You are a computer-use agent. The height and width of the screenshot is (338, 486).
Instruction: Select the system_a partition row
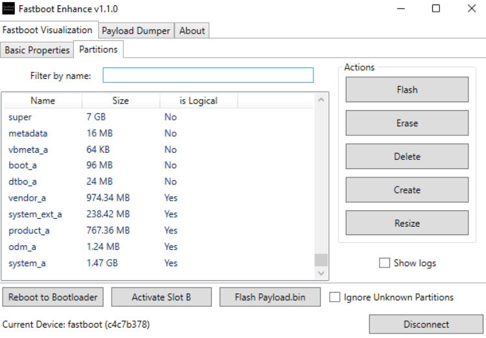pos(158,263)
